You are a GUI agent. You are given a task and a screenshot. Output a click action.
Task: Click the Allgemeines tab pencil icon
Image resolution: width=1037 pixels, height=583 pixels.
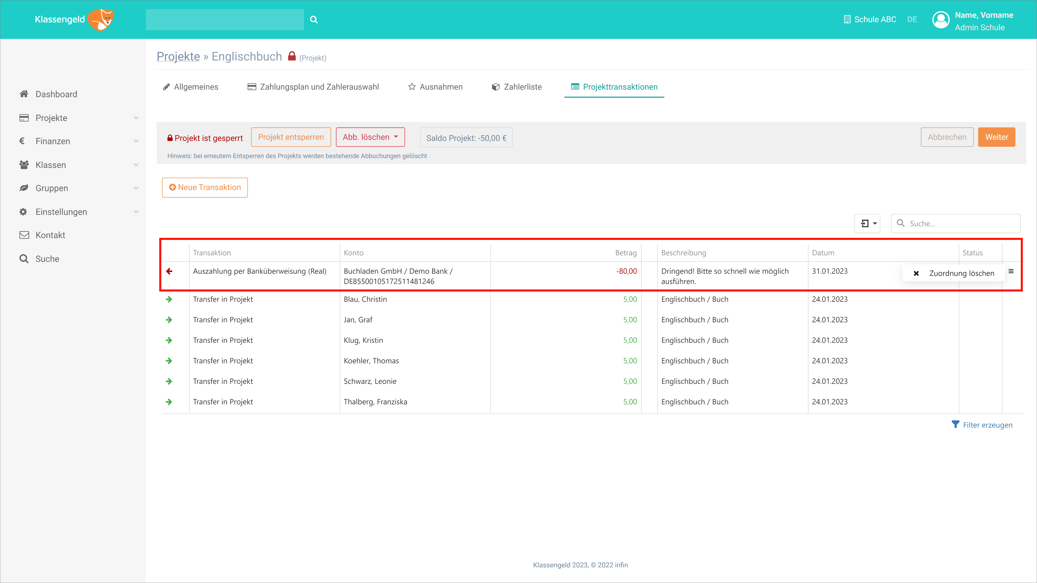pos(166,87)
